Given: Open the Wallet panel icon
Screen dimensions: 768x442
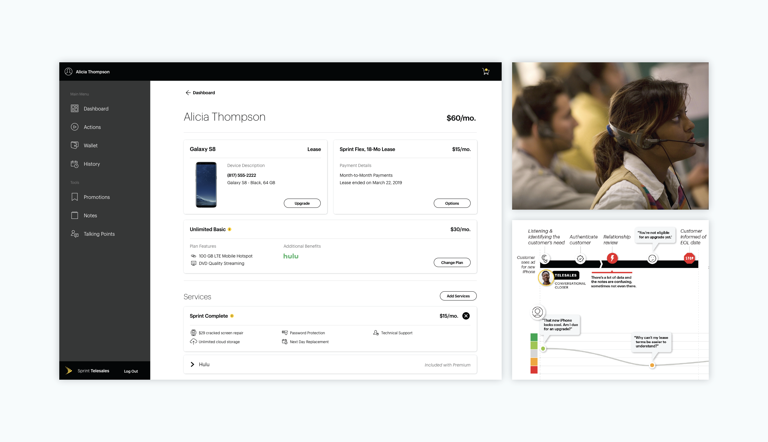Looking at the screenshot, I should [75, 145].
